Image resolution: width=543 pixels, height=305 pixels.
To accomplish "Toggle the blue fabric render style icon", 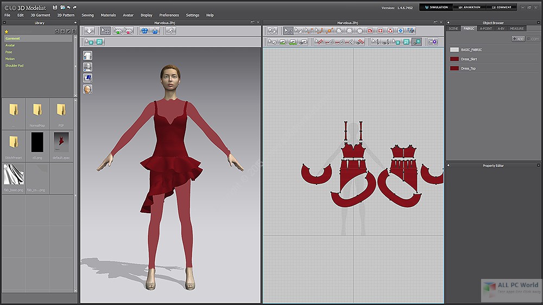I will pyautogui.click(x=87, y=78).
